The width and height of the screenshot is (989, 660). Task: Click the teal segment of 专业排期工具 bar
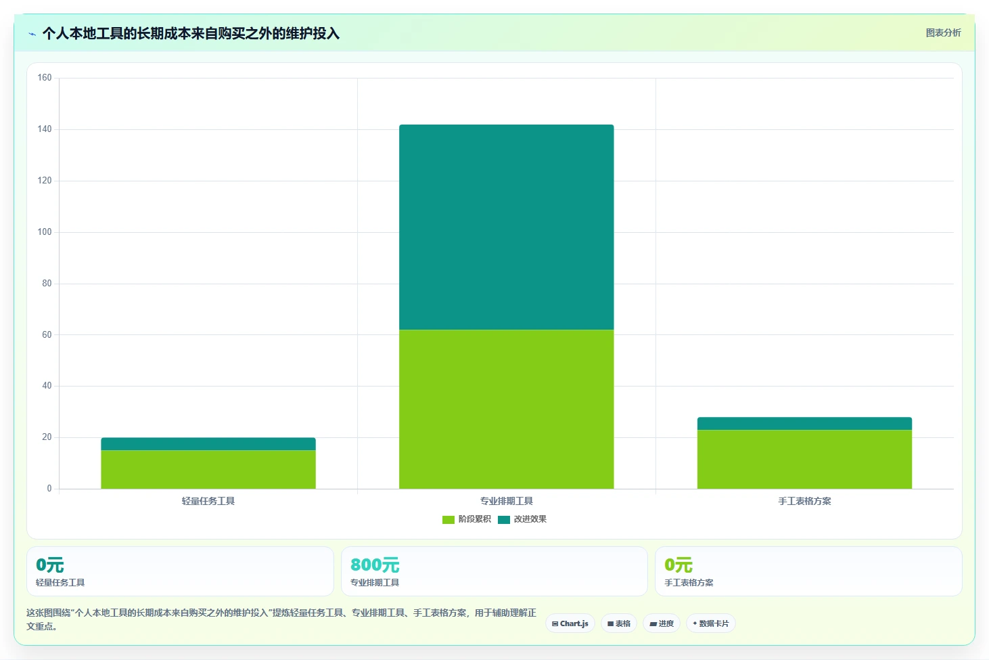[x=507, y=227]
